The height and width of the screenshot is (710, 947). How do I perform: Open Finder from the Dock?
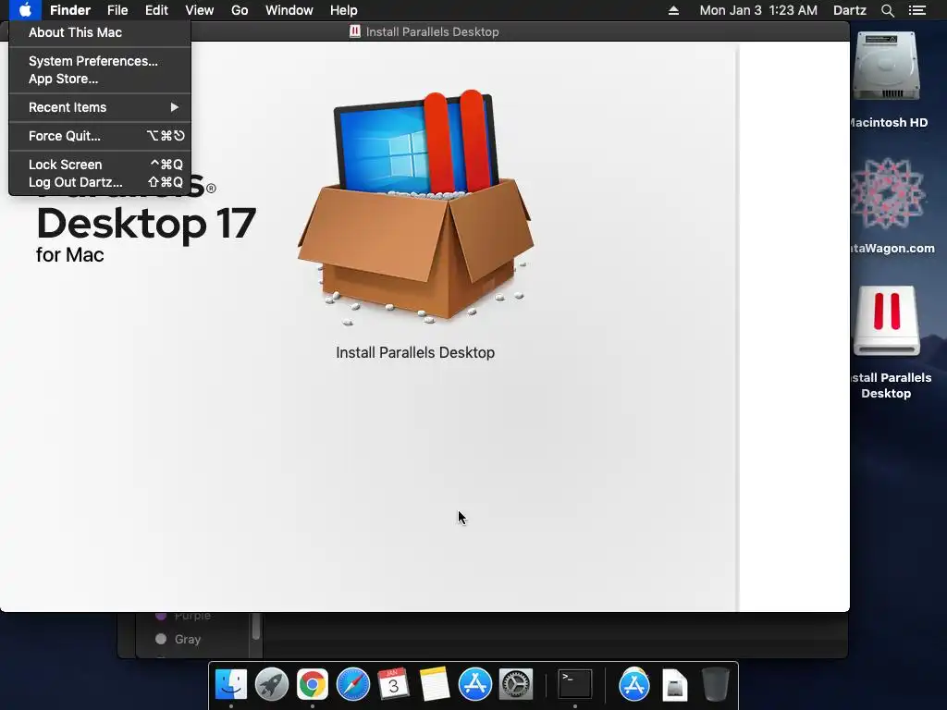pyautogui.click(x=231, y=685)
